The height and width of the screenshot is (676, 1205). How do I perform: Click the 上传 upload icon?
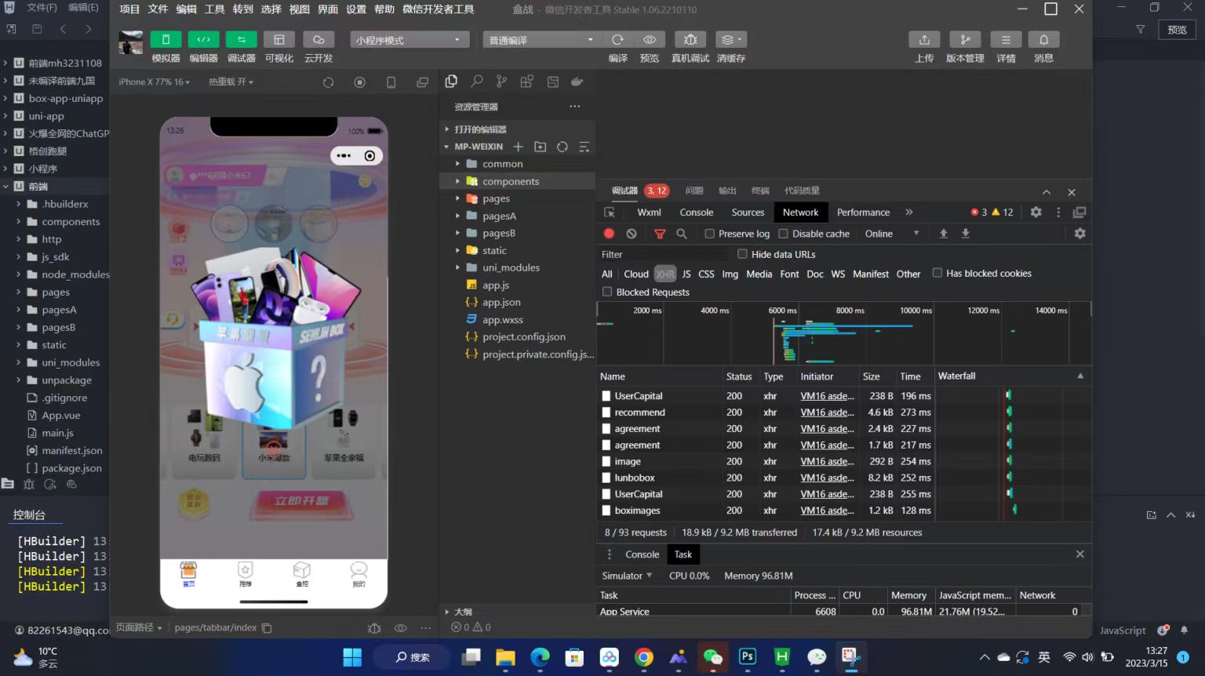click(x=924, y=40)
